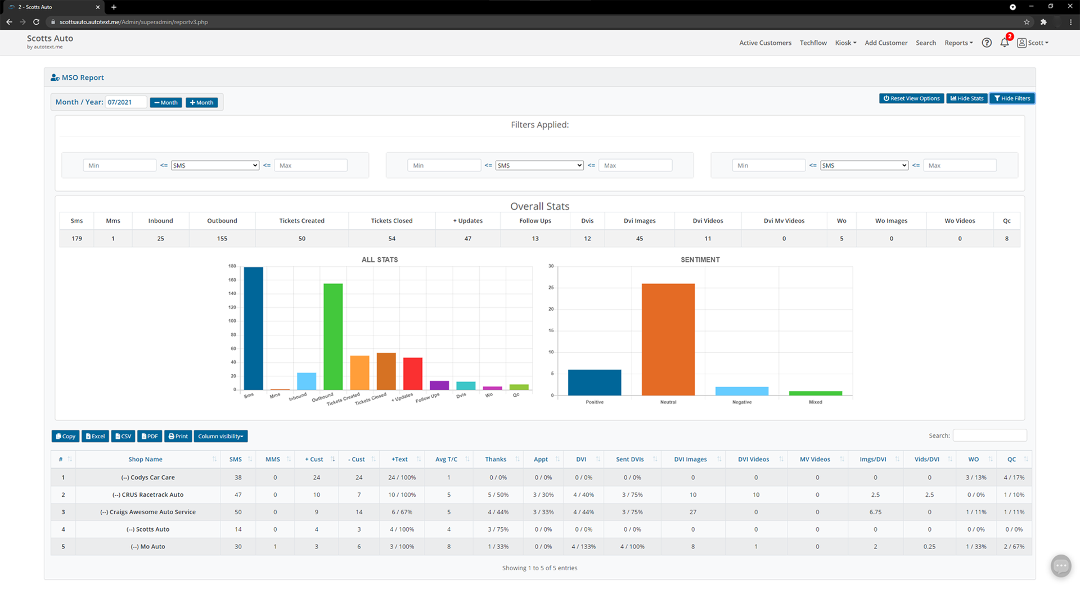Image resolution: width=1080 pixels, height=590 pixels.
Task: Click the bookmark star in the address bar
Action: click(x=1027, y=22)
